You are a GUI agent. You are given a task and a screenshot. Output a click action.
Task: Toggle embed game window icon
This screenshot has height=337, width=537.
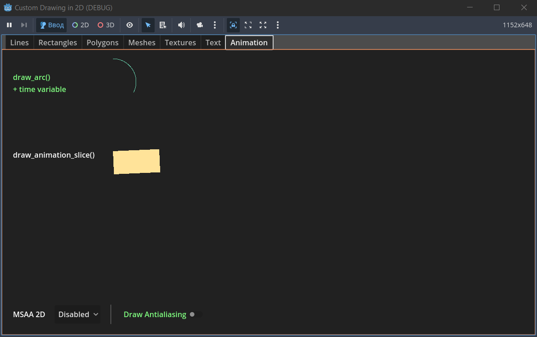click(233, 25)
